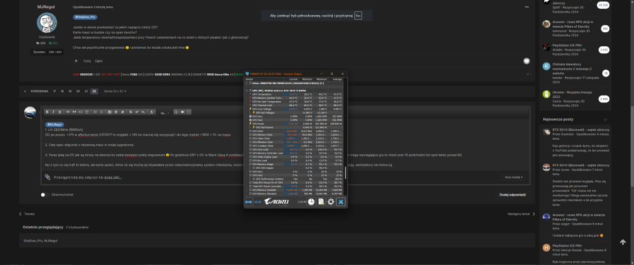This screenshot has width=634, height=265.
Task: Insert a quote block in the editor
Action: [x=74, y=112]
